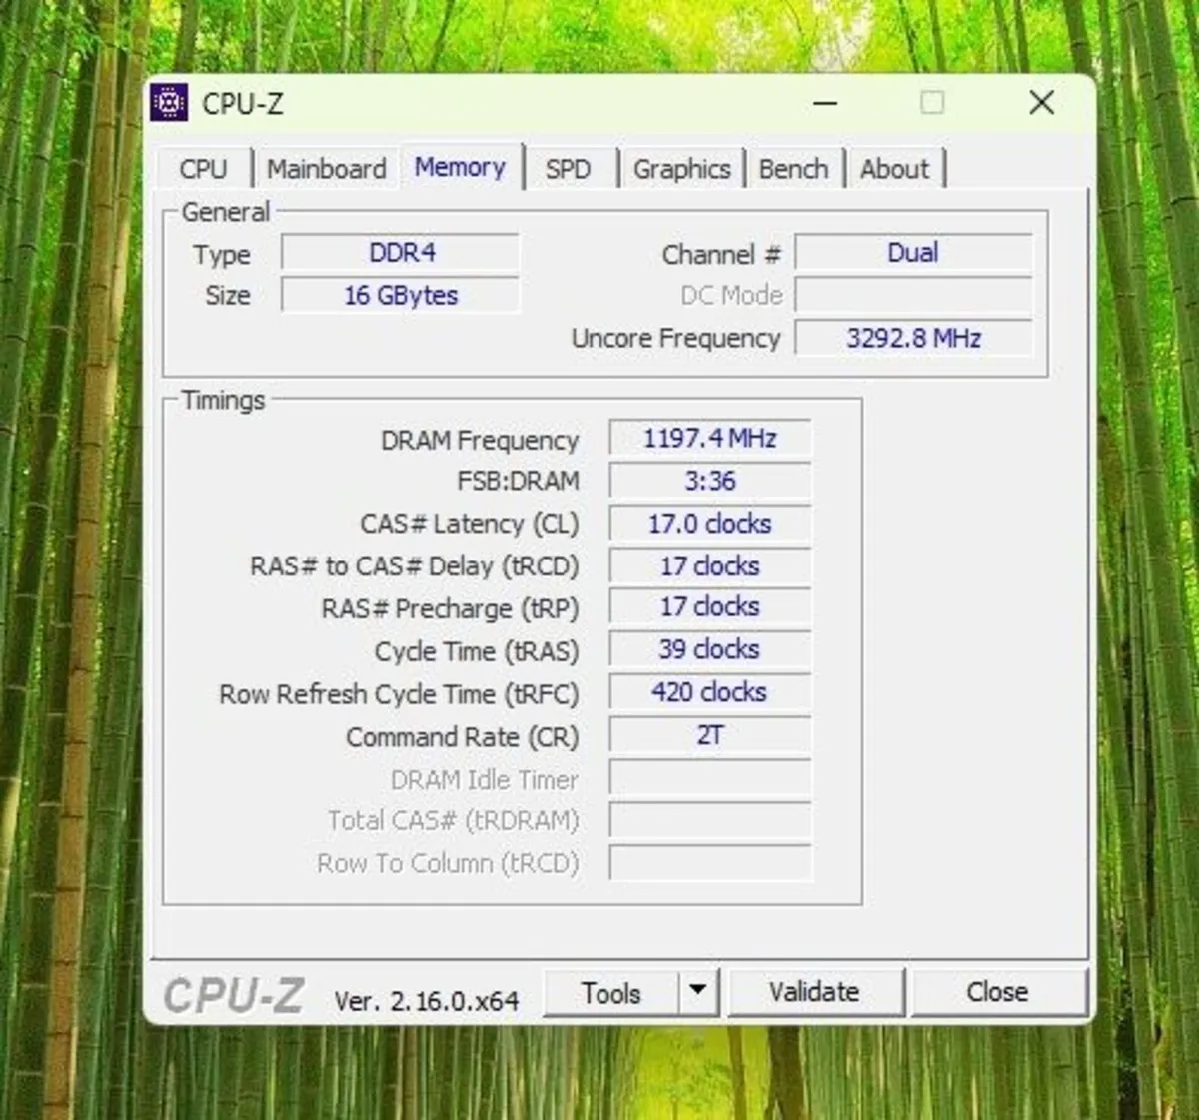
Task: Click the 420 clocks tRFC value
Action: [x=710, y=692]
